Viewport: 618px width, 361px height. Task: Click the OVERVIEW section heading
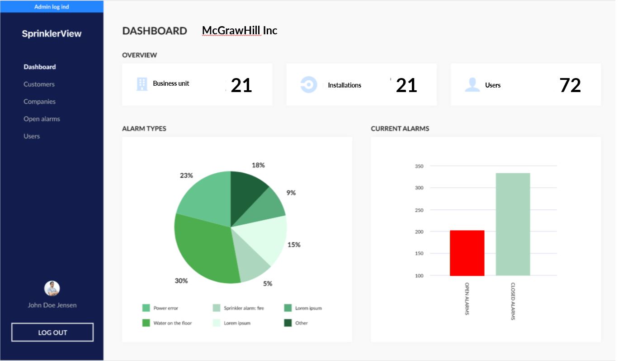[140, 55]
